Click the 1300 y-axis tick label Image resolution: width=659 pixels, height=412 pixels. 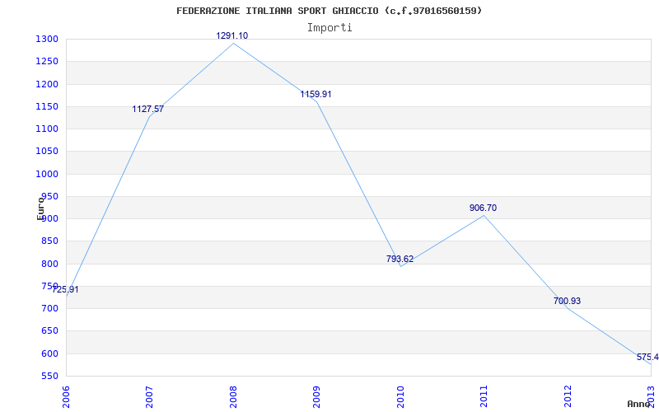click(48, 40)
